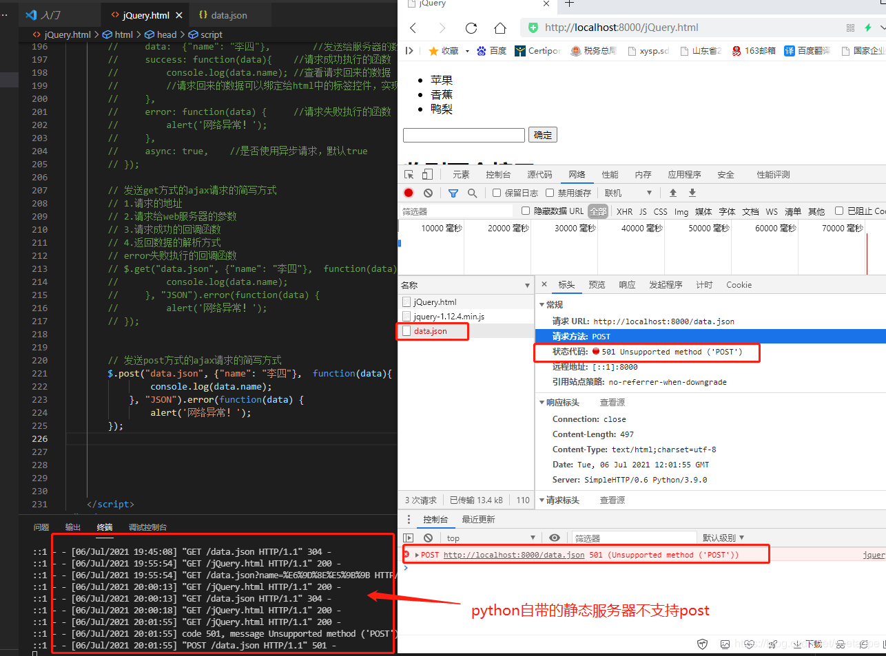Click the QR code icon in address bar
The width and height of the screenshot is (886, 656).
click(x=850, y=28)
